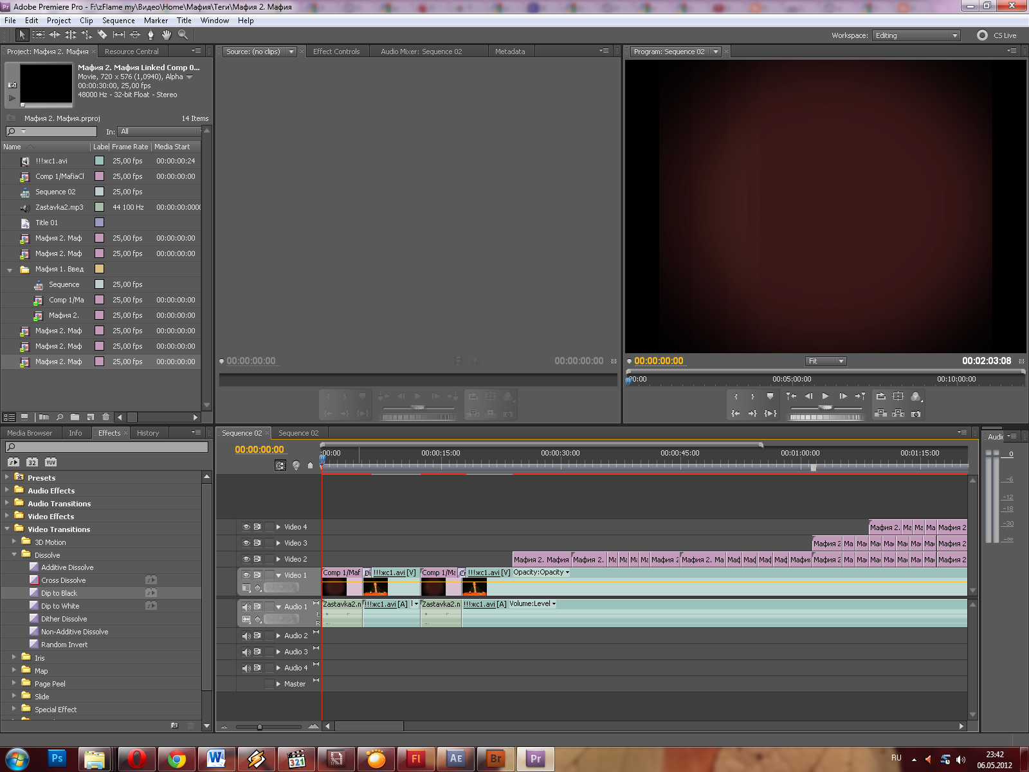The image size is (1029, 772).
Task: Select the Zoom tool in toolbar
Action: pyautogui.click(x=183, y=35)
